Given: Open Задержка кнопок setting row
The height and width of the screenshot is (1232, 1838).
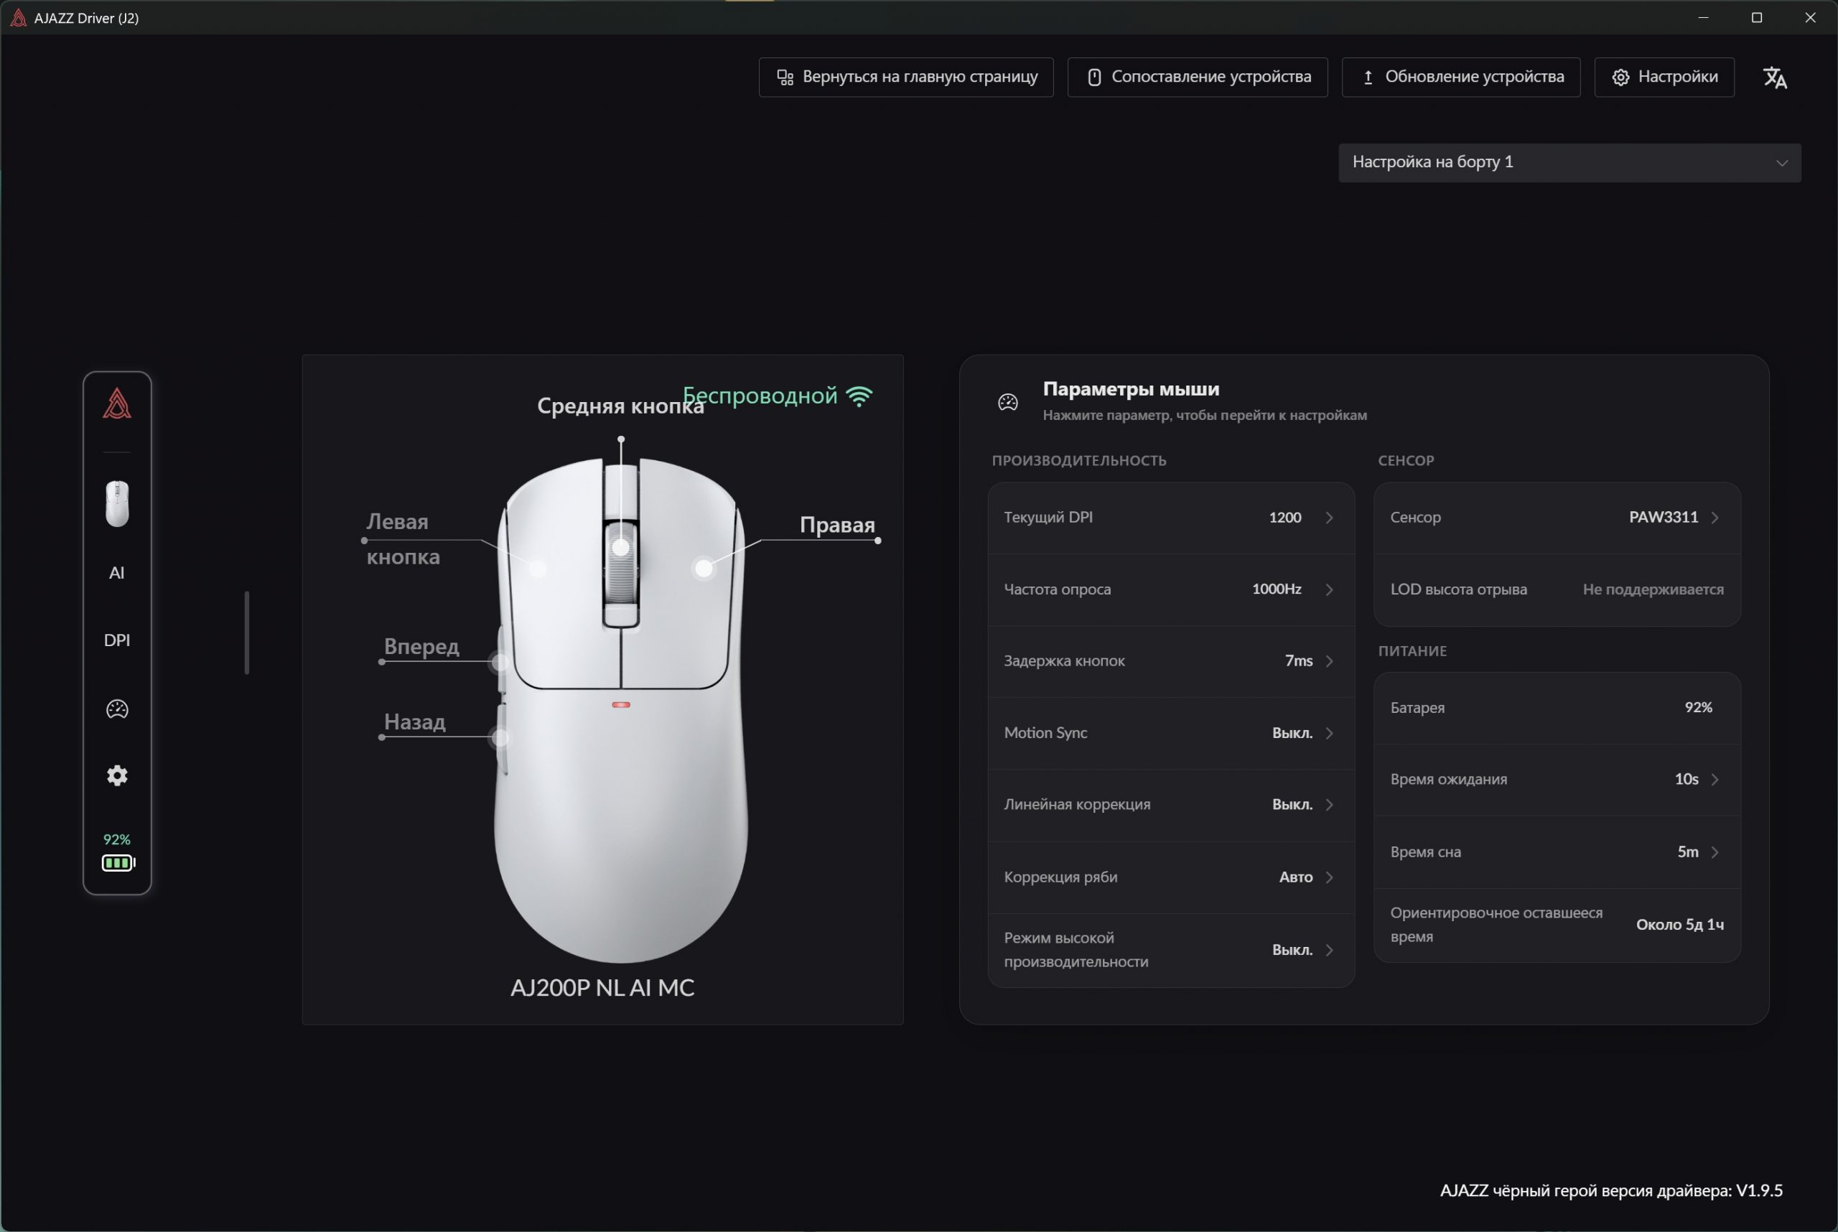Looking at the screenshot, I should pyautogui.click(x=1171, y=661).
